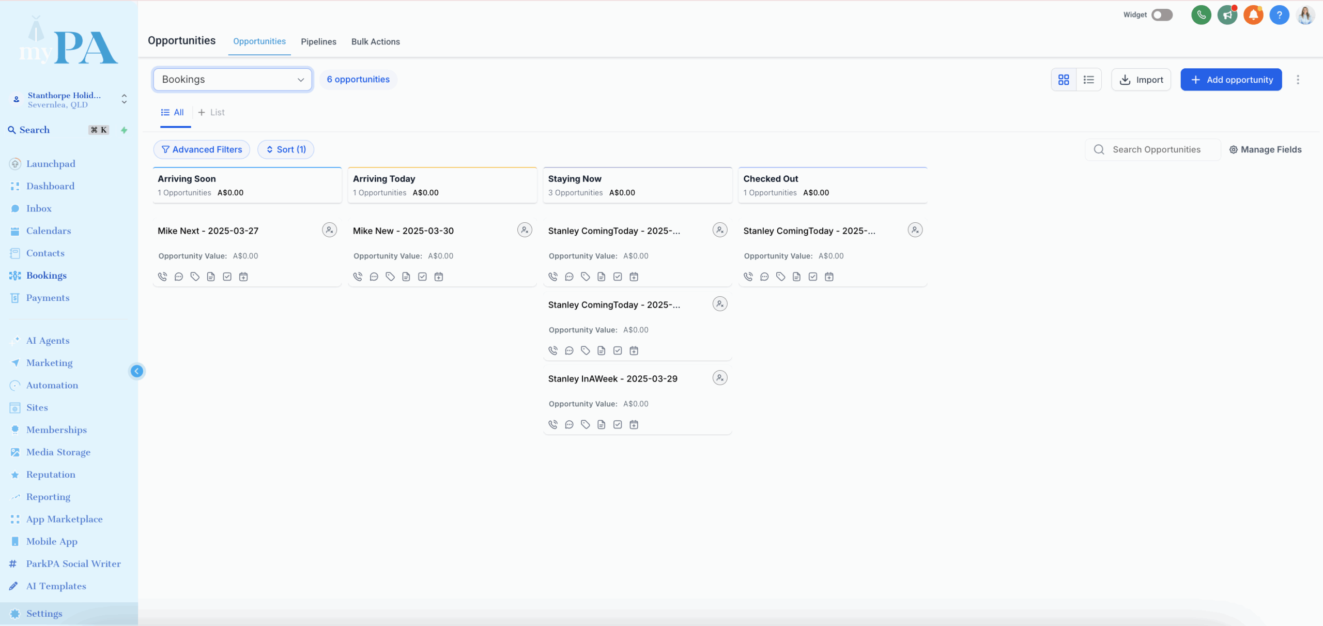Click task icon on Checked Out card
The height and width of the screenshot is (626, 1323).
click(813, 277)
